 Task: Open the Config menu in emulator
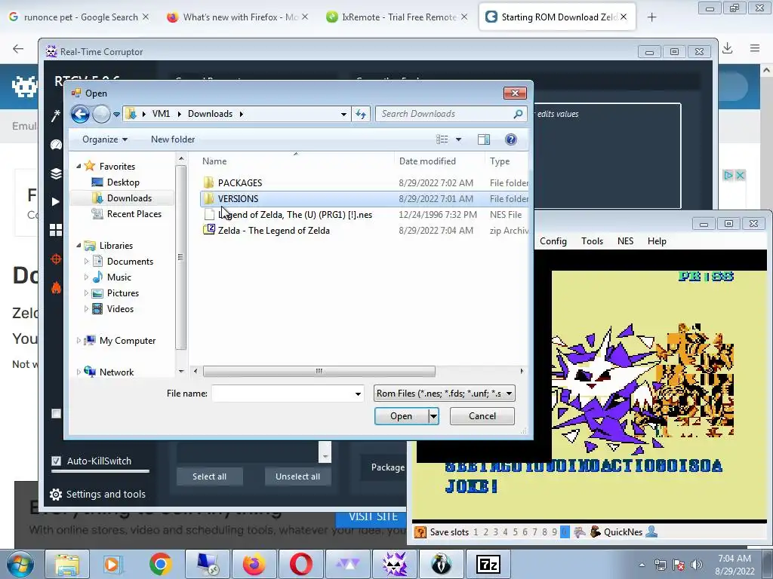click(x=553, y=241)
